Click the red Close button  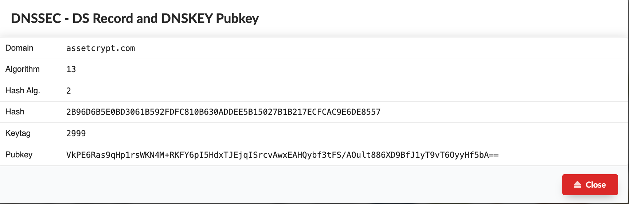(590, 185)
